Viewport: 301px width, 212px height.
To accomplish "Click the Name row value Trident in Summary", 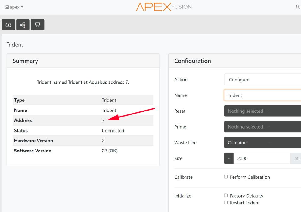I will coord(109,111).
